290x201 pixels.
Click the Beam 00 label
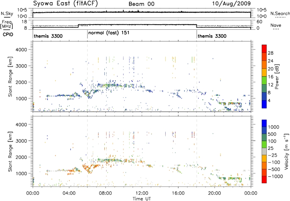[x=141, y=4]
